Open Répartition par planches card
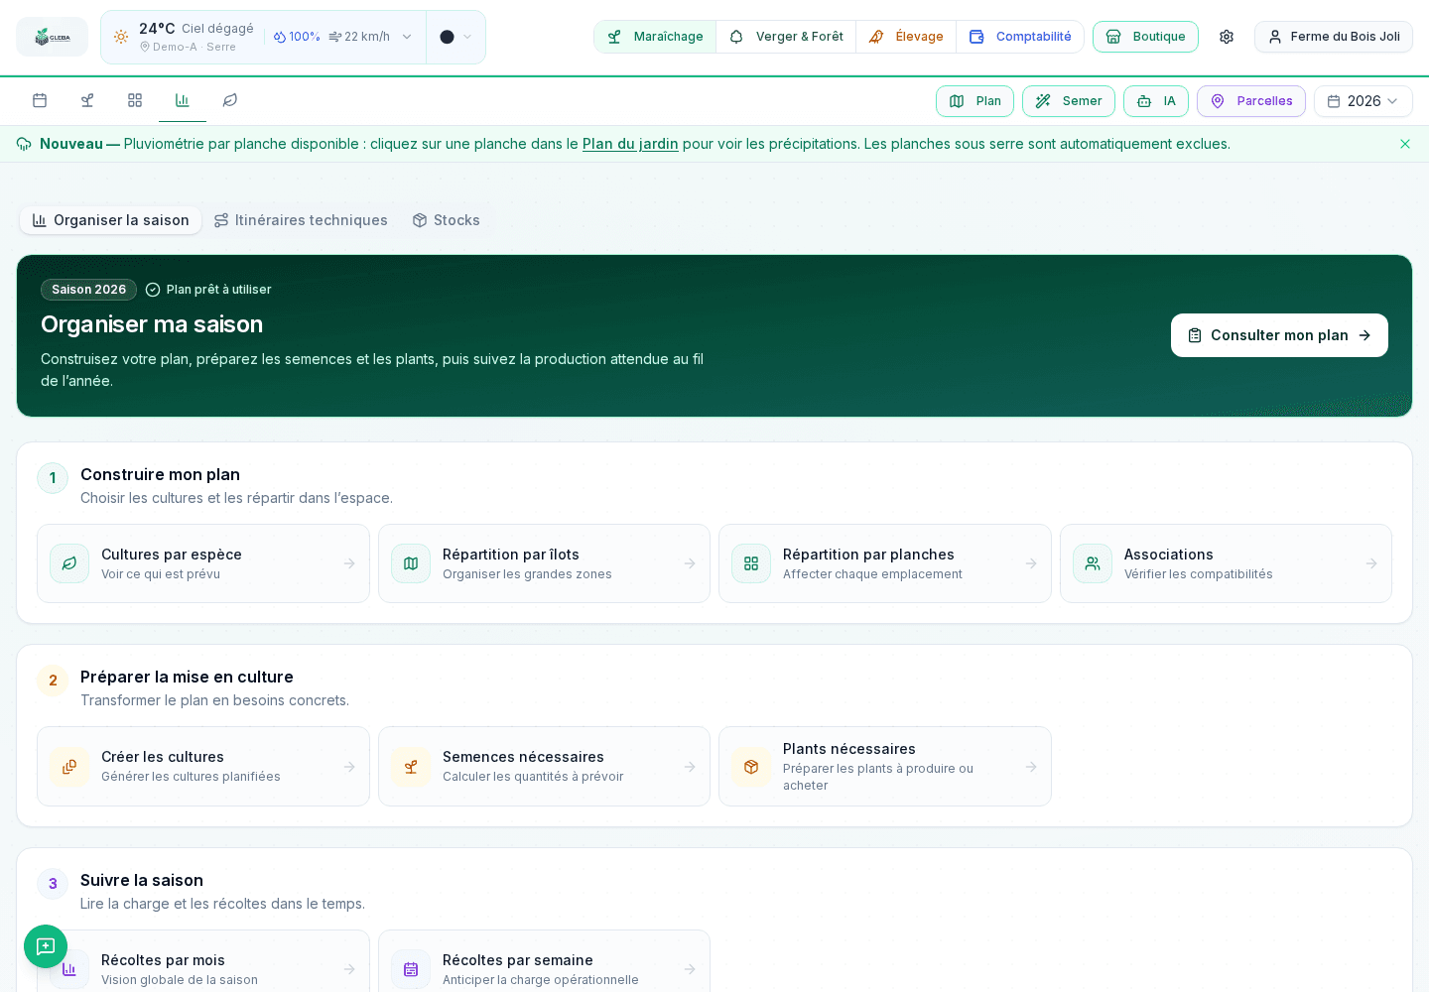 (x=885, y=563)
